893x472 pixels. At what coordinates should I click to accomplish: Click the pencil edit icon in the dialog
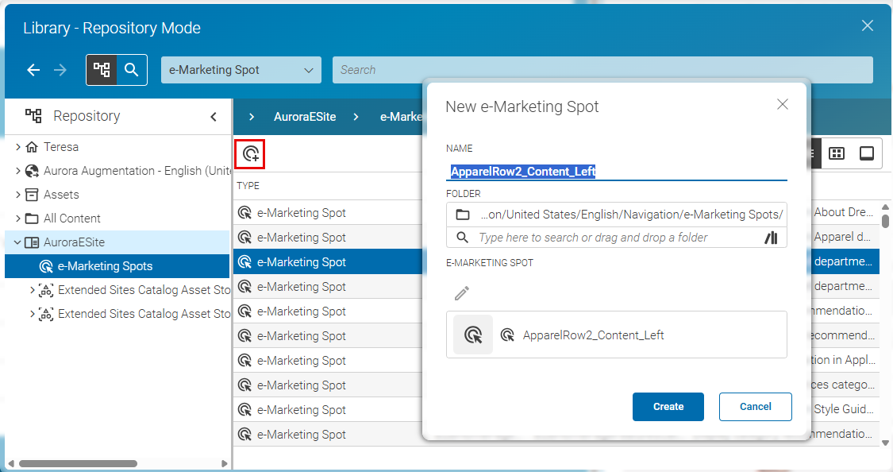[x=461, y=293]
